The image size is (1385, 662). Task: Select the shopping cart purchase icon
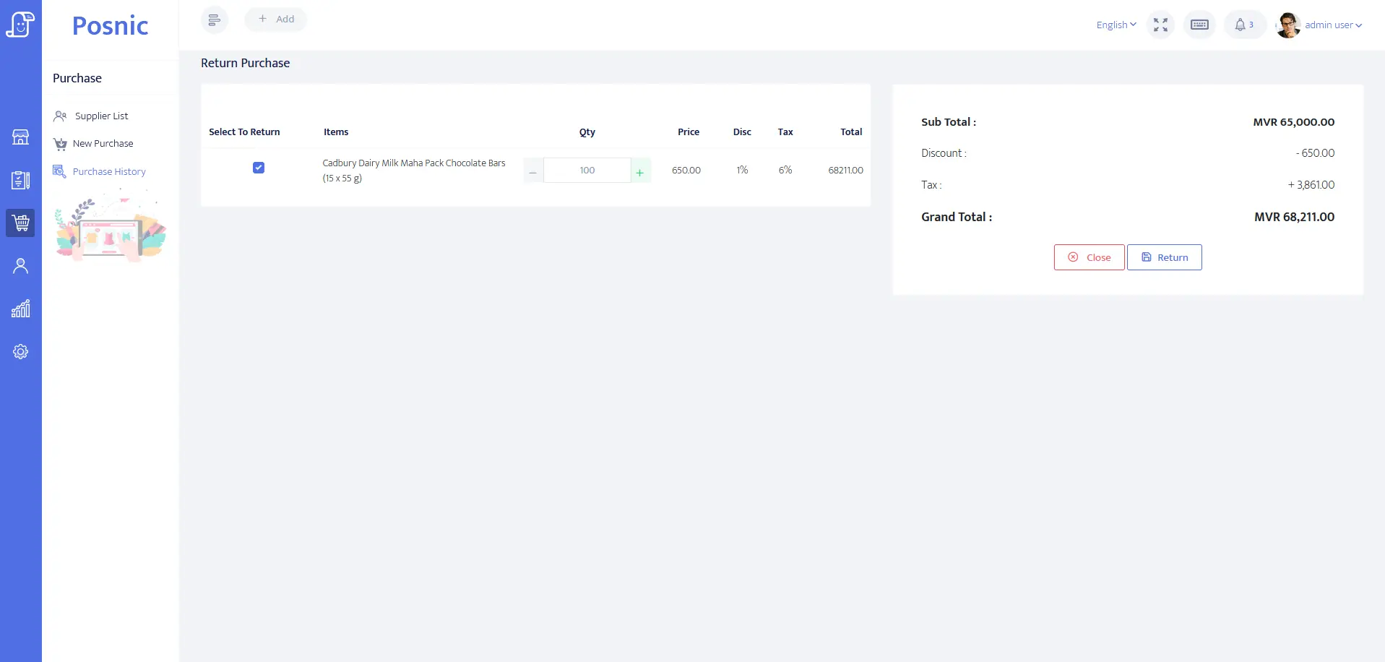point(20,223)
